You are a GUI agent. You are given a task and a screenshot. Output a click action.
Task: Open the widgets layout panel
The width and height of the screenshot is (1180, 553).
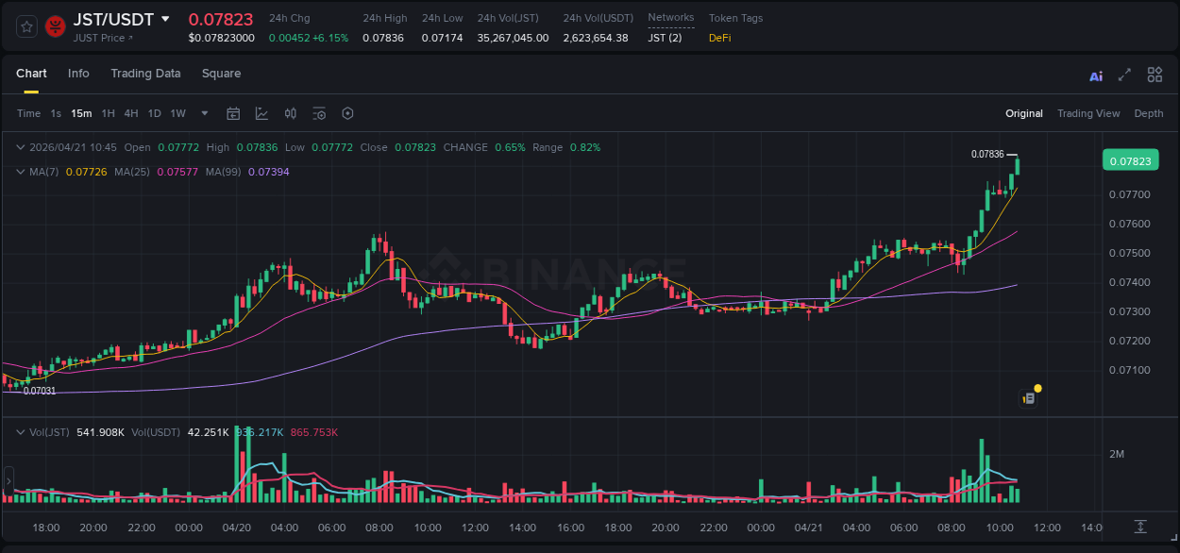coord(1155,74)
